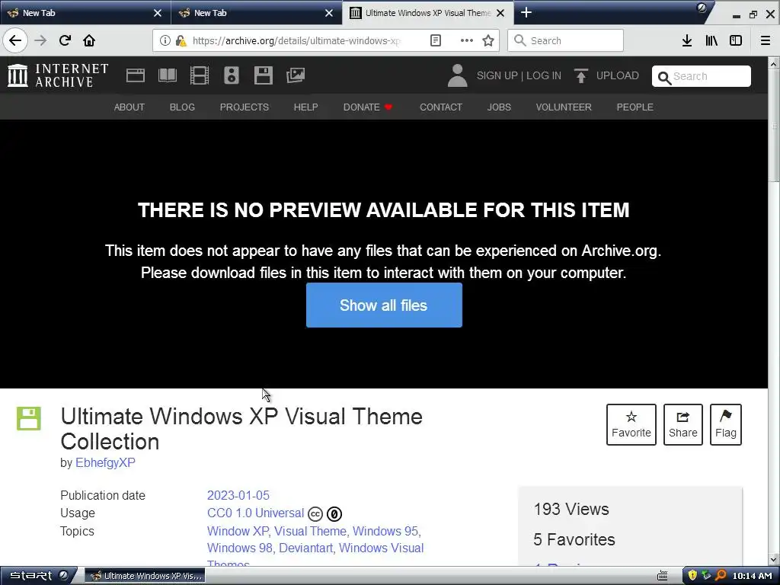Open the JOBS menu item
The height and width of the screenshot is (585, 780).
click(499, 107)
